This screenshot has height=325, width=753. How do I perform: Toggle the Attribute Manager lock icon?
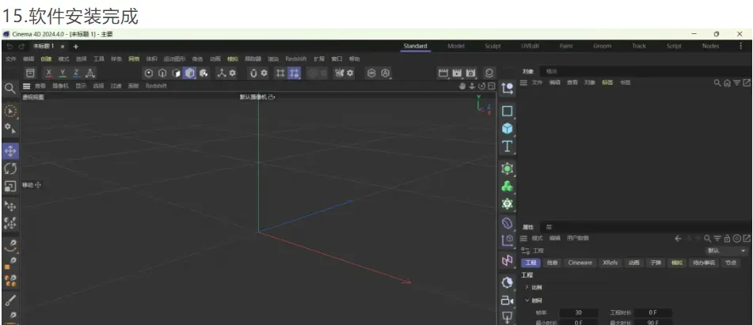coord(727,238)
